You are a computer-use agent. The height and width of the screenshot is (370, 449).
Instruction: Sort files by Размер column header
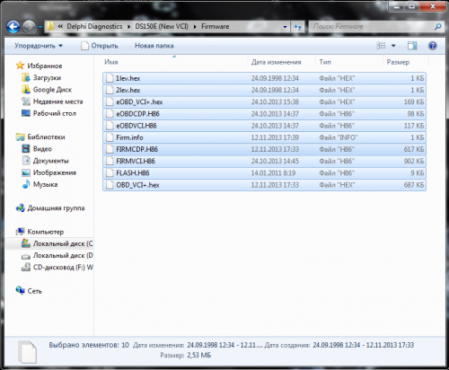(x=398, y=62)
